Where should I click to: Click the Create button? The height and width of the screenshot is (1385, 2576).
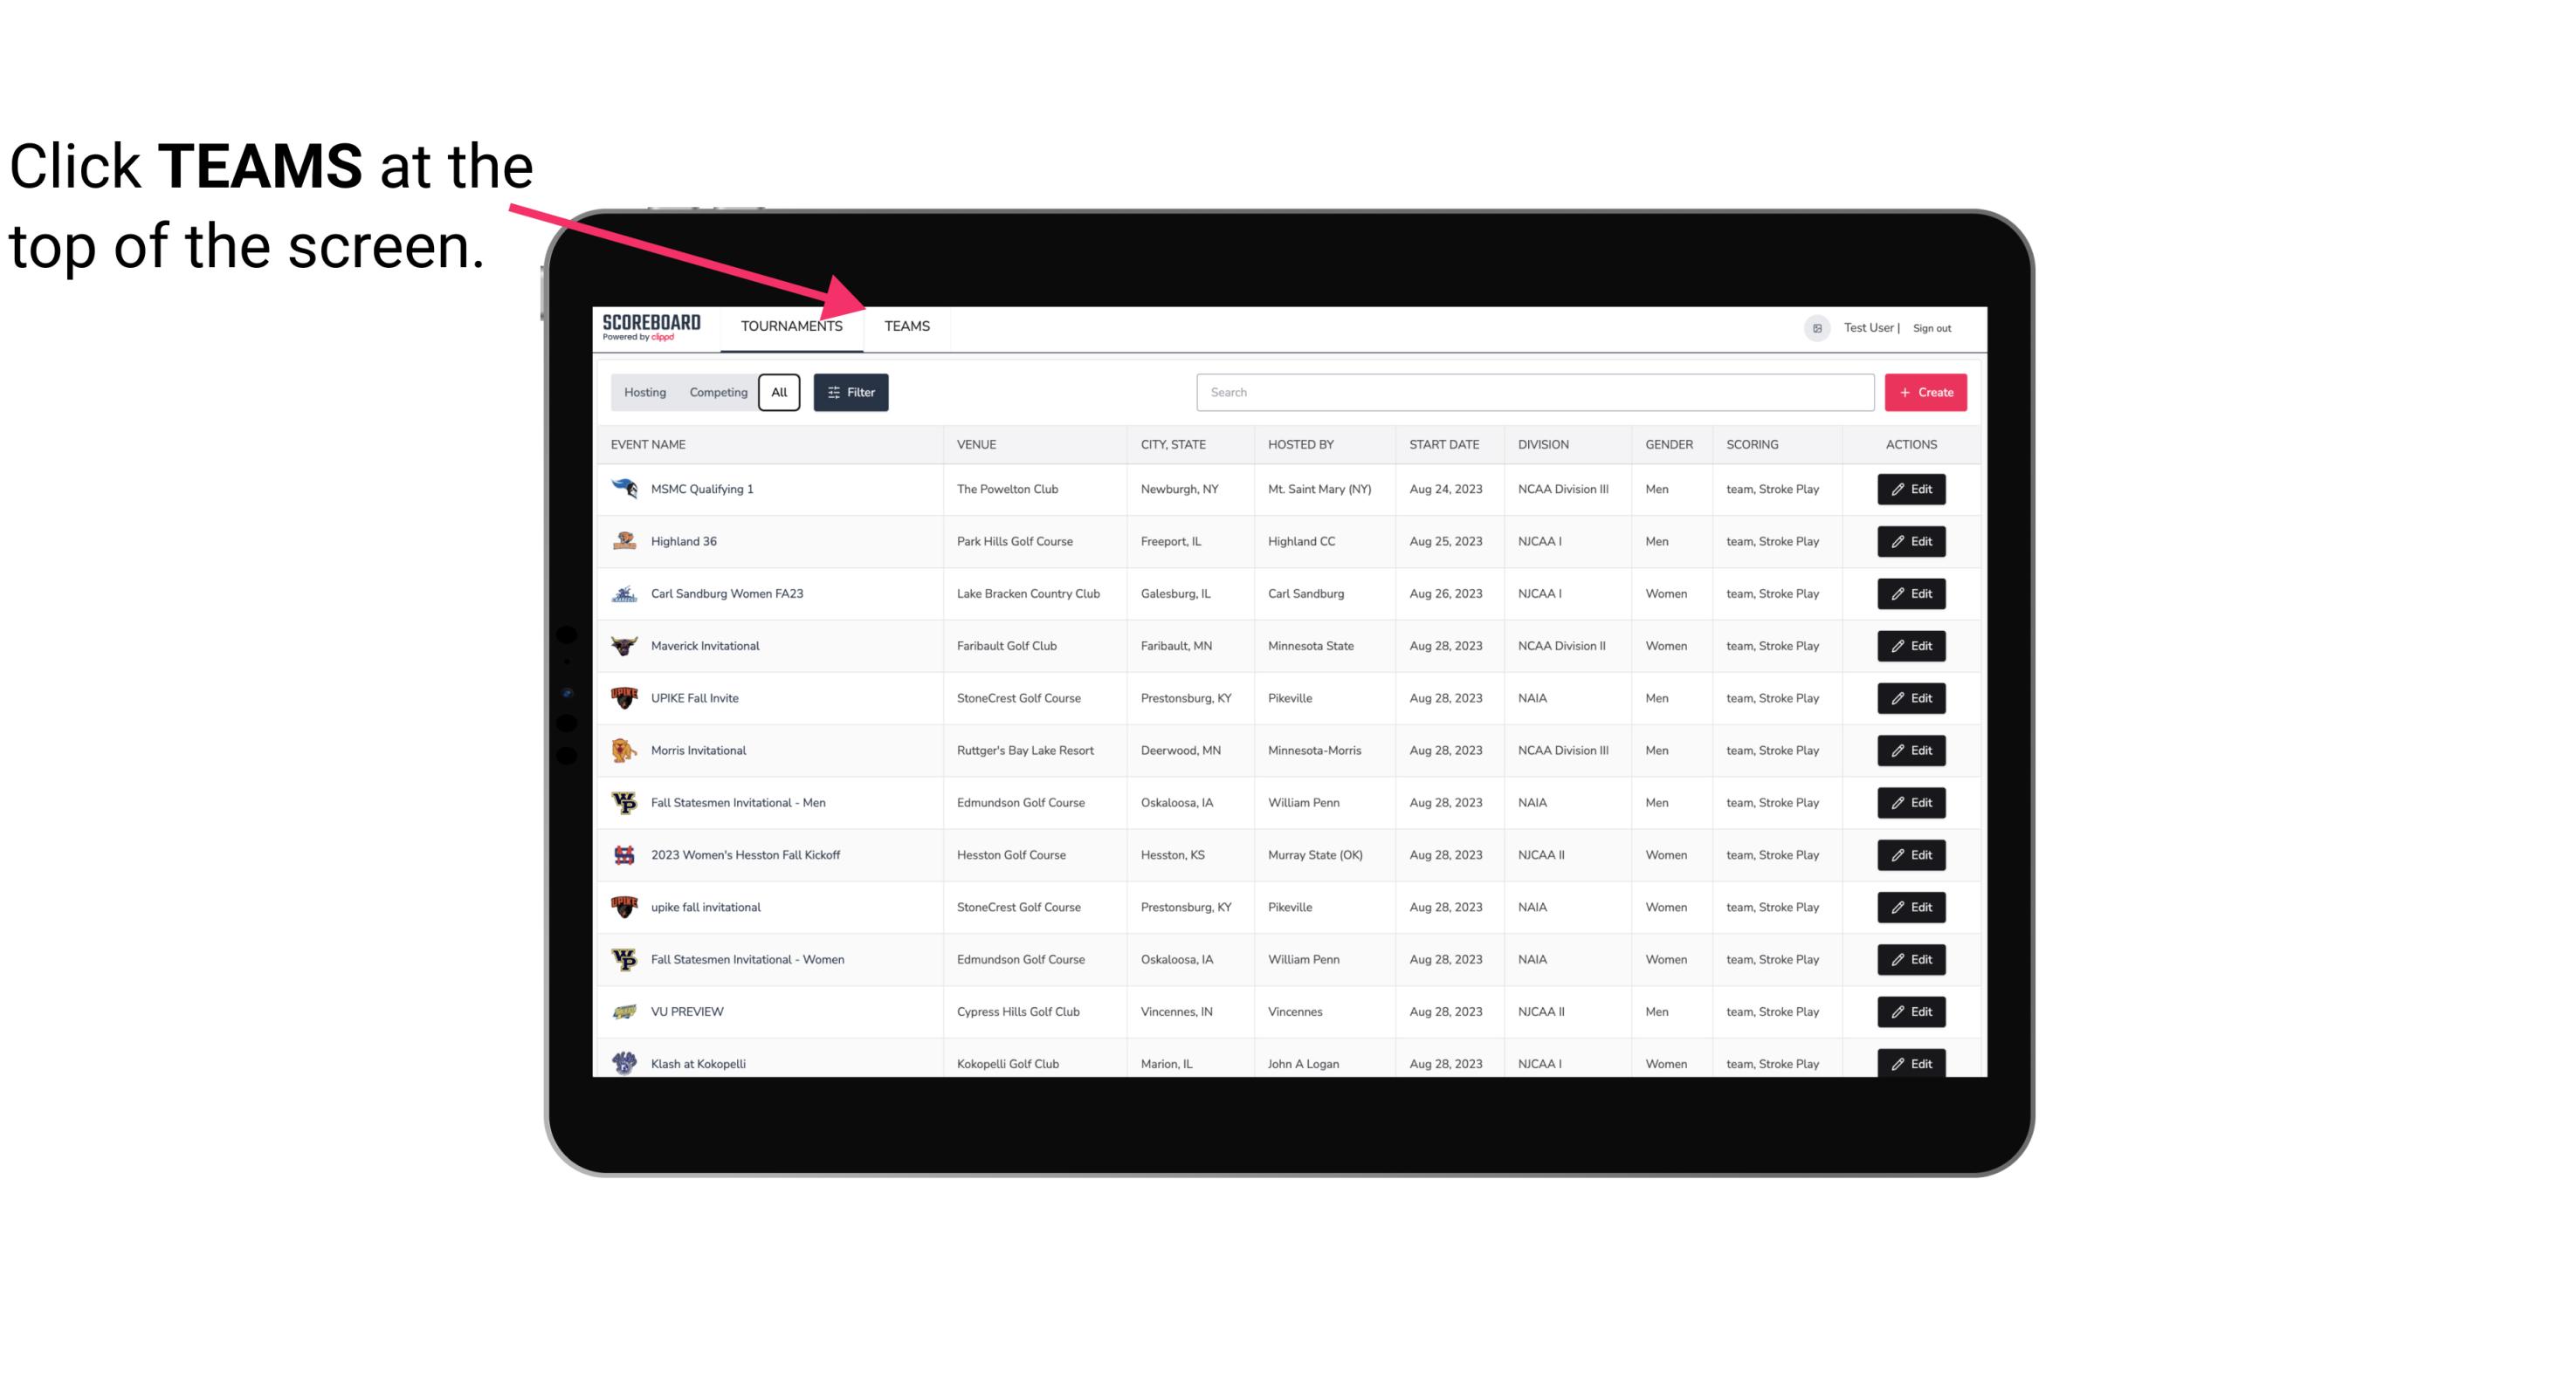coord(1926,393)
